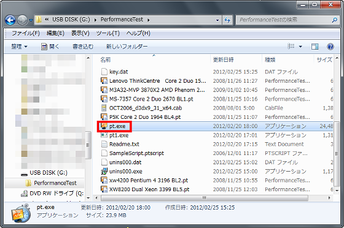This screenshot has width=344, height=228.
Task: Select the unins000.dat file icon
Action: pyautogui.click(x=104, y=162)
